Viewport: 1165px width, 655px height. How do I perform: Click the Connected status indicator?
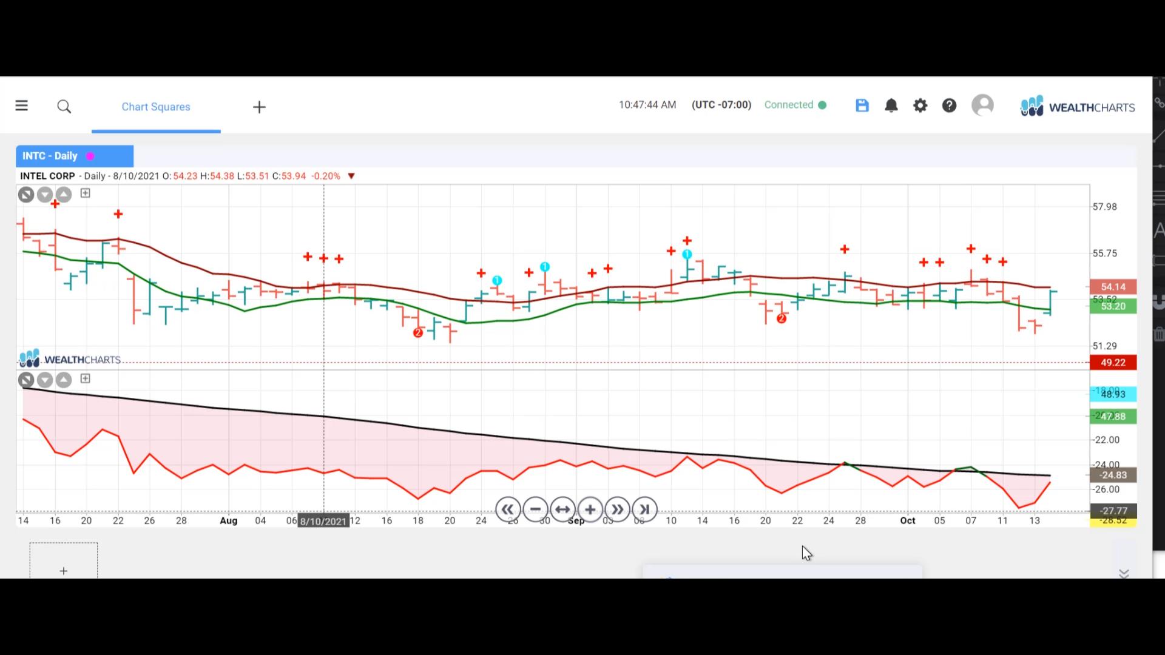click(795, 105)
